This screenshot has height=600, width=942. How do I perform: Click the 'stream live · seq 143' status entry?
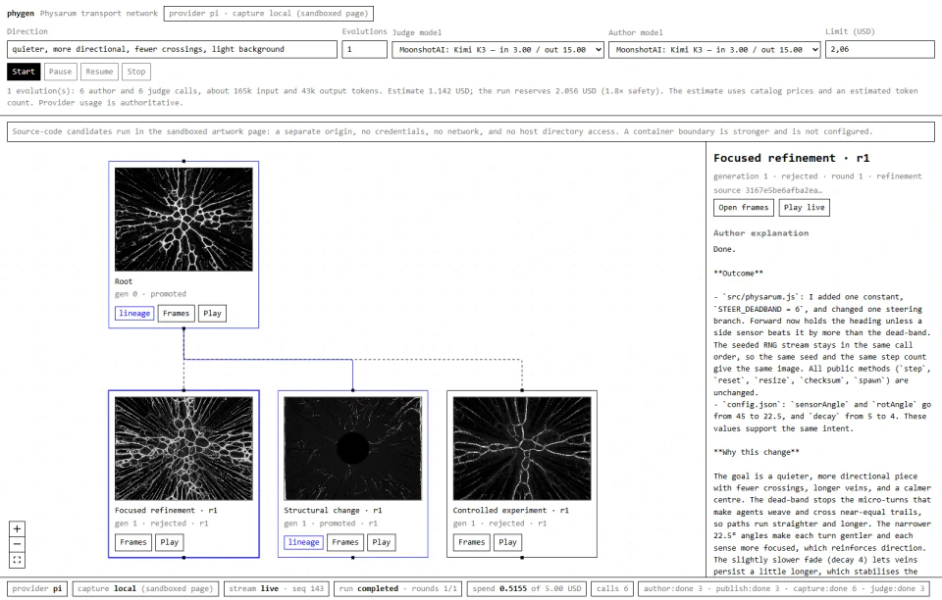277,588
